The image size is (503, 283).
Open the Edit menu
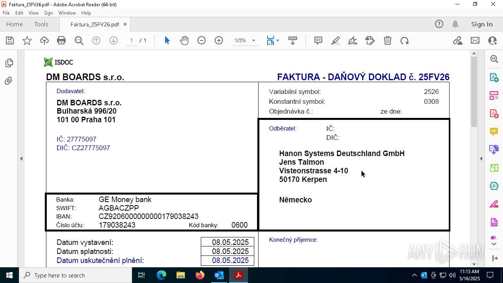pos(19,13)
